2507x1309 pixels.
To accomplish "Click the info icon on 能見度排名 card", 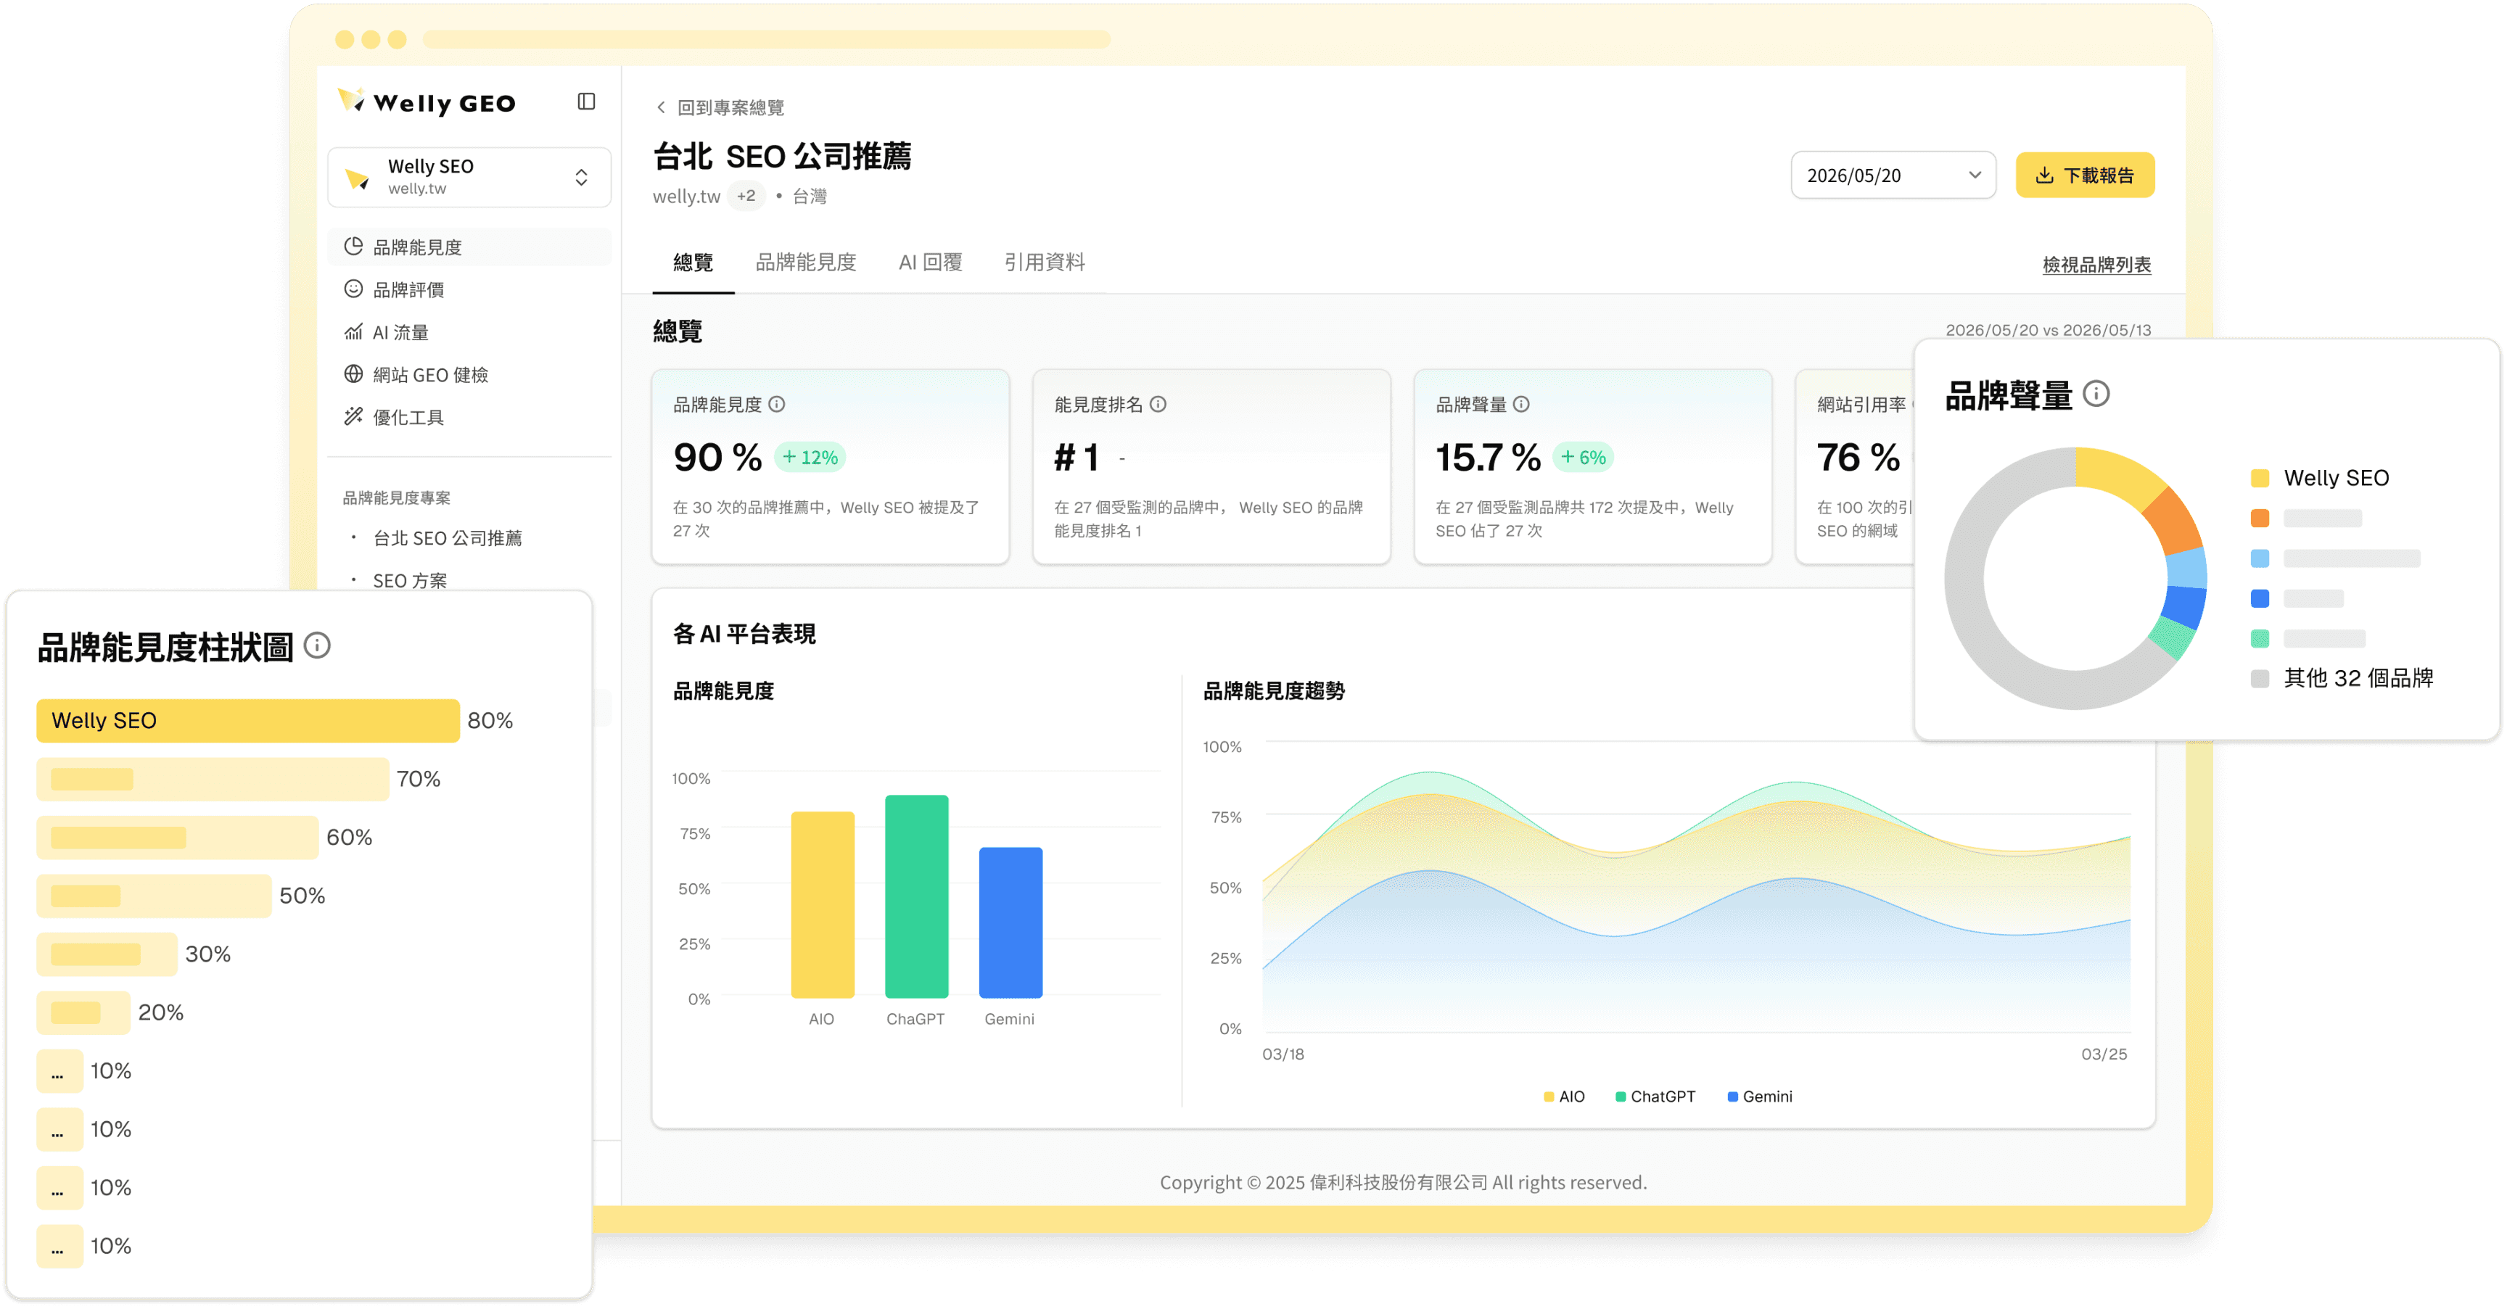I will pyautogui.click(x=1158, y=404).
